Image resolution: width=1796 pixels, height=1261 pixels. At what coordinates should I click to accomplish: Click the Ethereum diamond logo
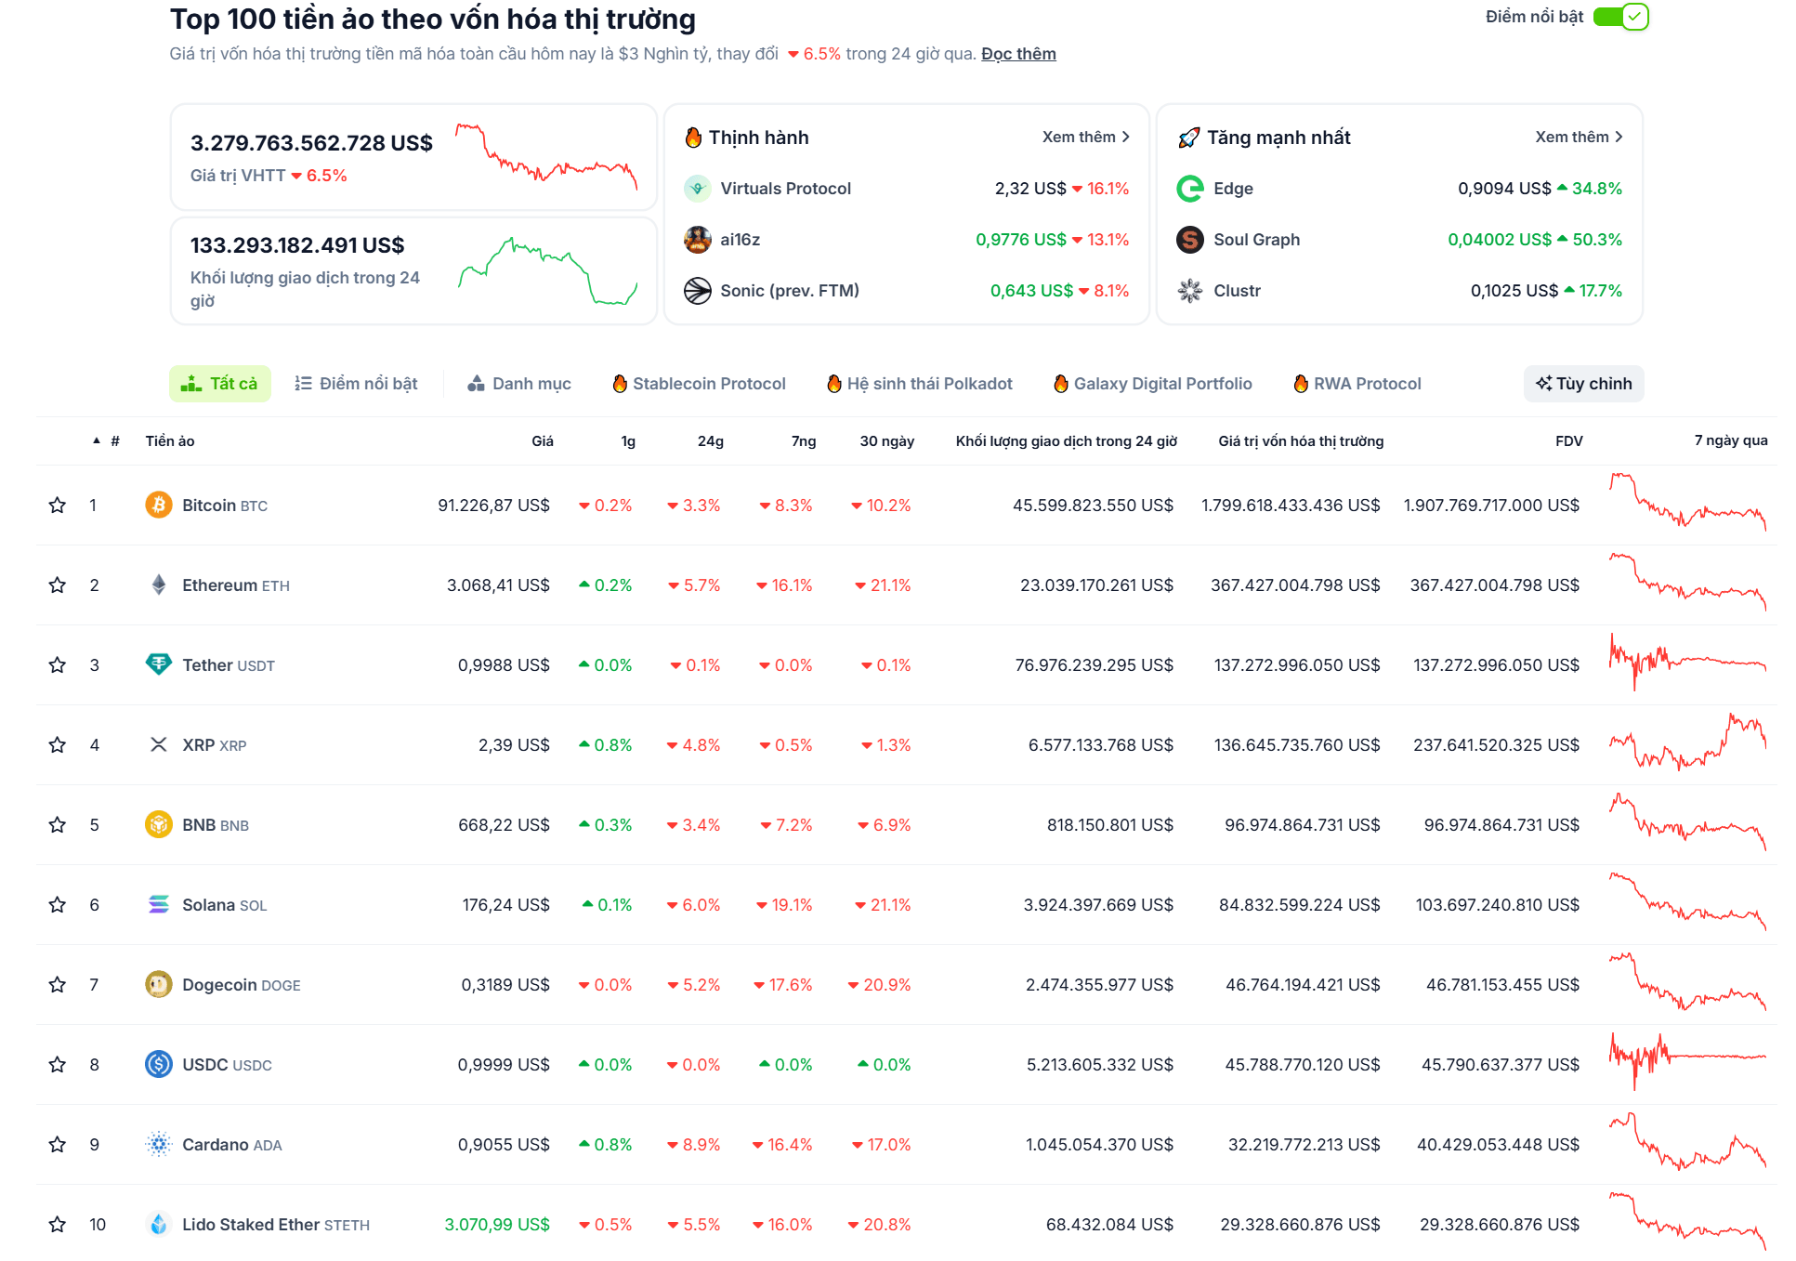pos(159,585)
